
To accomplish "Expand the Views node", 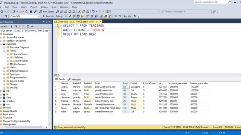I will click(x=4, y=67).
